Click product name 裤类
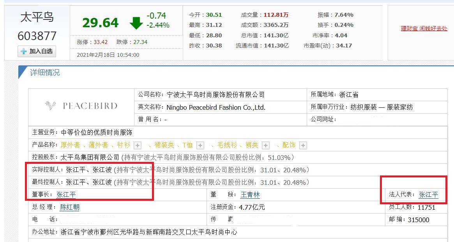 coord(252,145)
